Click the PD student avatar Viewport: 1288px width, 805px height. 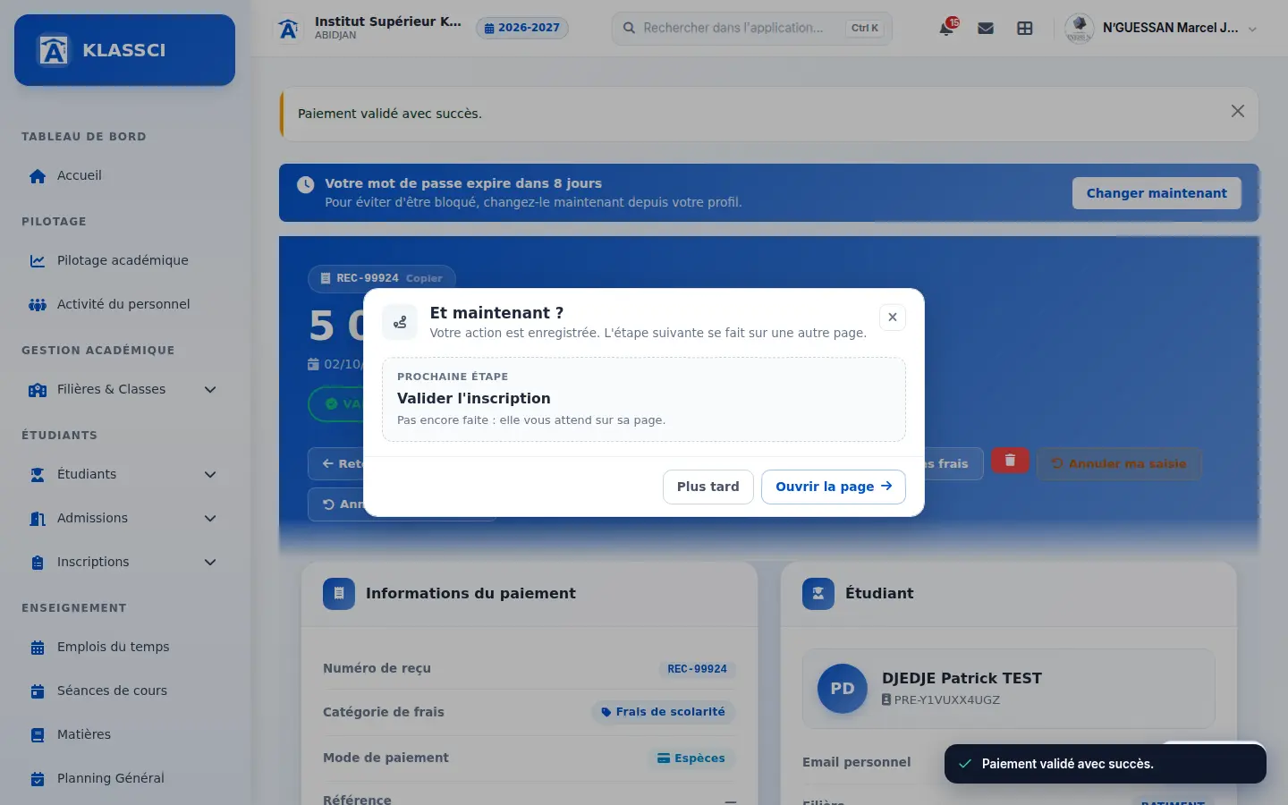(843, 689)
